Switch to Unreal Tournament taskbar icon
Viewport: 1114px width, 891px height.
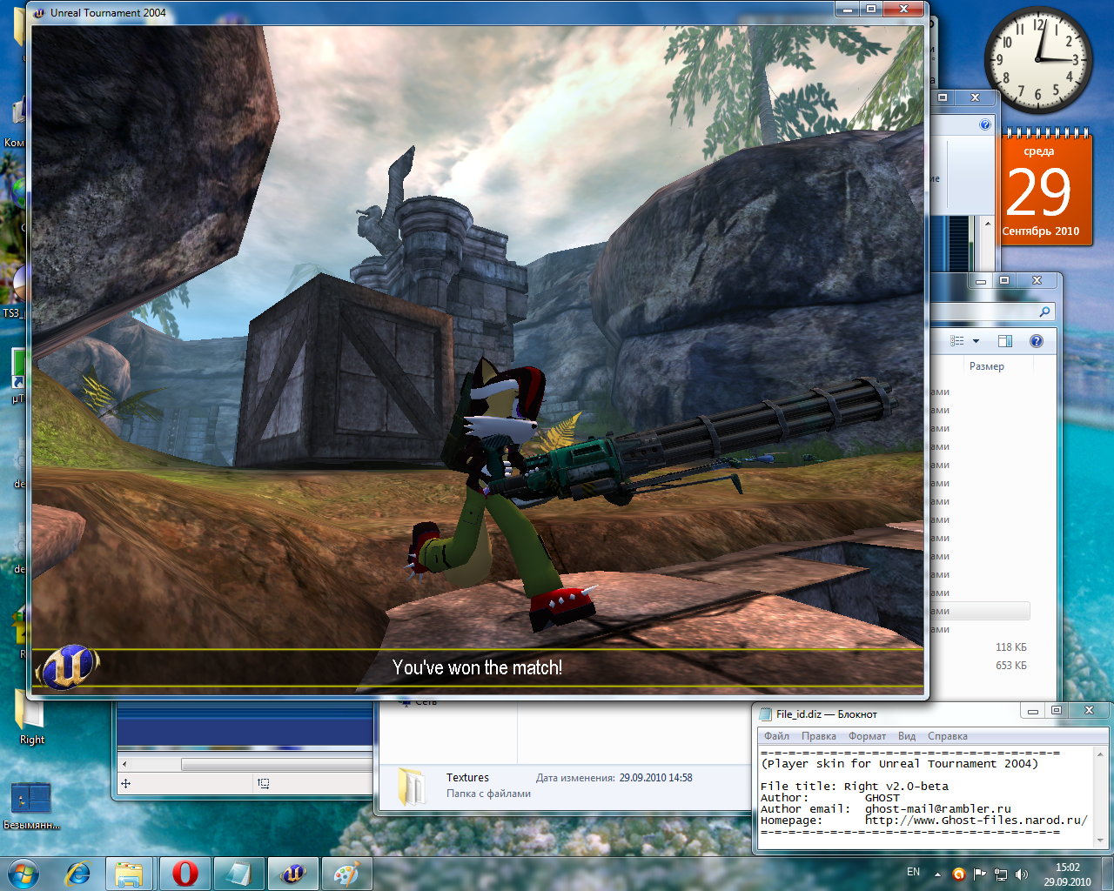coord(293,873)
